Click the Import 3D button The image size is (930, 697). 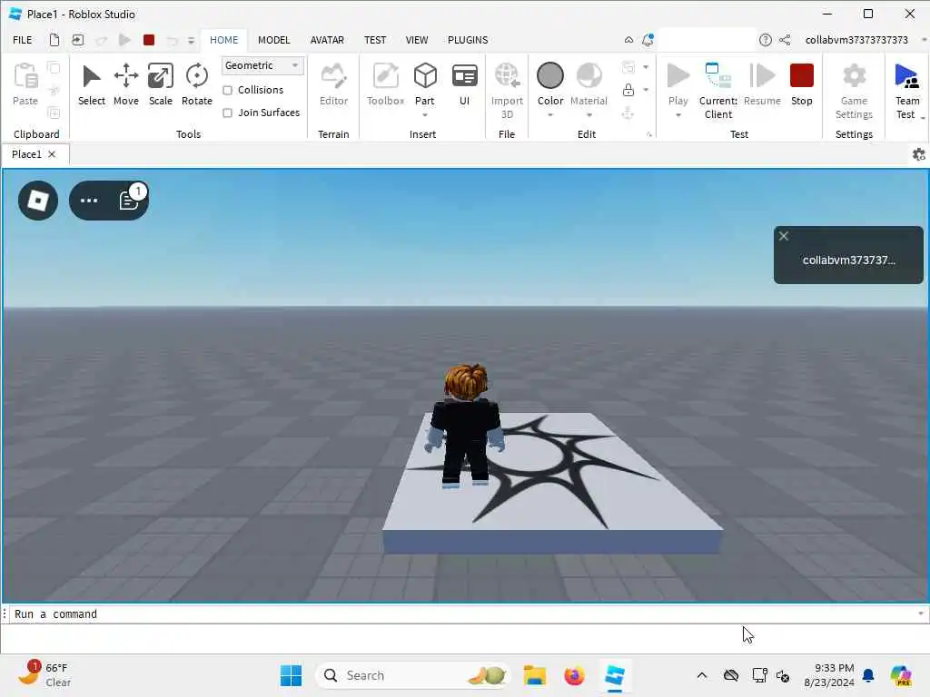[507, 91]
